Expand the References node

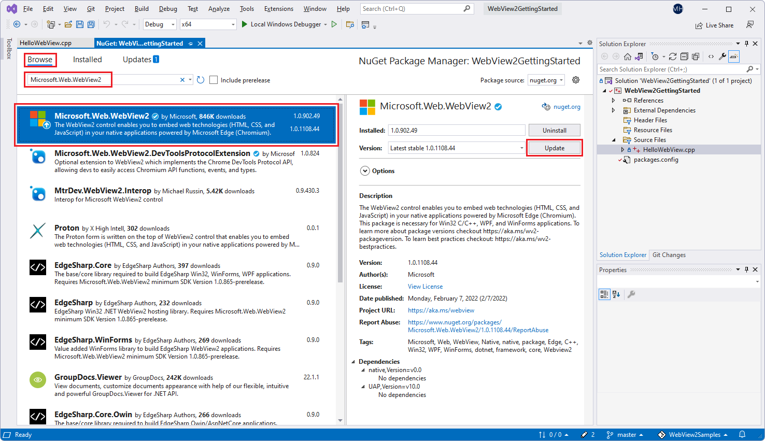pyautogui.click(x=613, y=100)
